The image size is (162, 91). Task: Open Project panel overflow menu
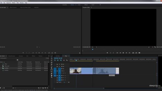[49, 56]
